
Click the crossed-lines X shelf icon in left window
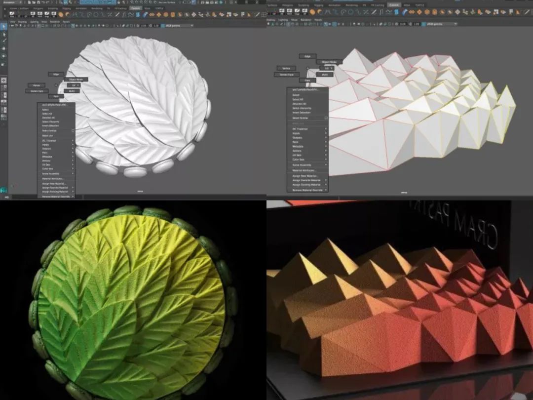click(110, 14)
